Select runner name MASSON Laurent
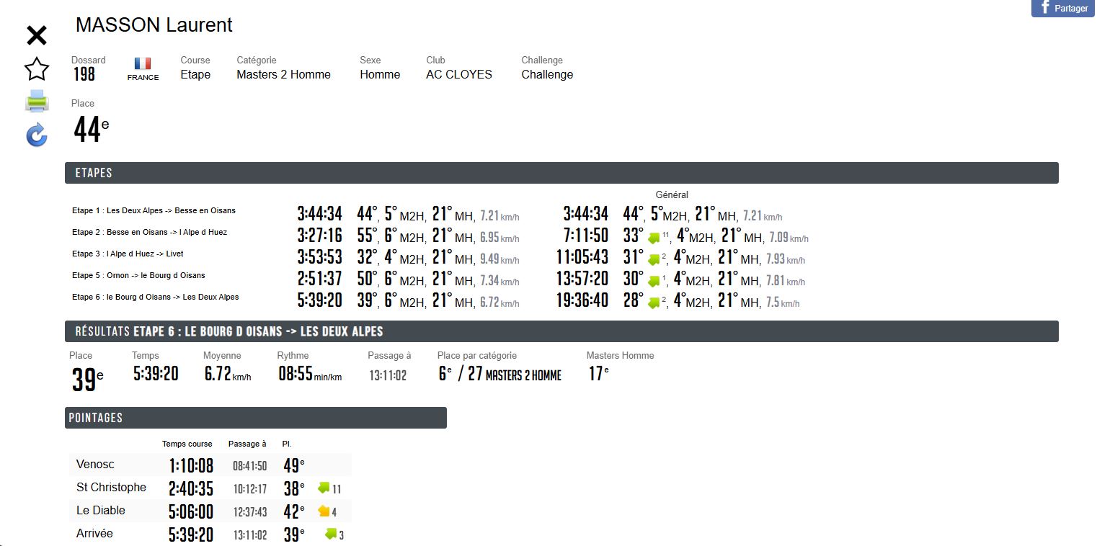The image size is (1097, 546). point(154,25)
